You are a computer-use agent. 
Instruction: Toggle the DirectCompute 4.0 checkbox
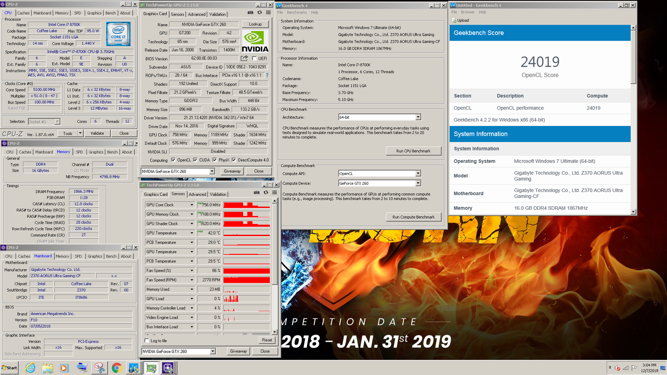[234, 160]
